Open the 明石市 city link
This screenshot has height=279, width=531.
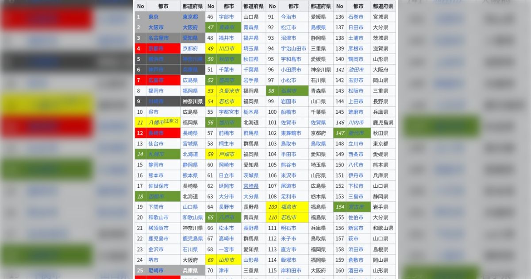tap(289, 228)
